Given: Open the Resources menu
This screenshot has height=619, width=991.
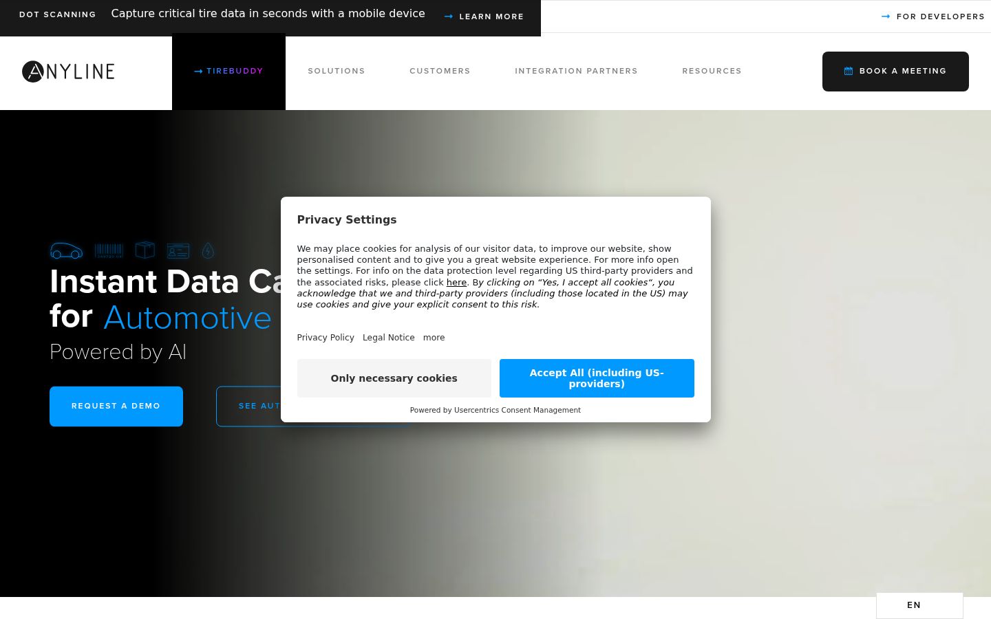Looking at the screenshot, I should tap(712, 72).
